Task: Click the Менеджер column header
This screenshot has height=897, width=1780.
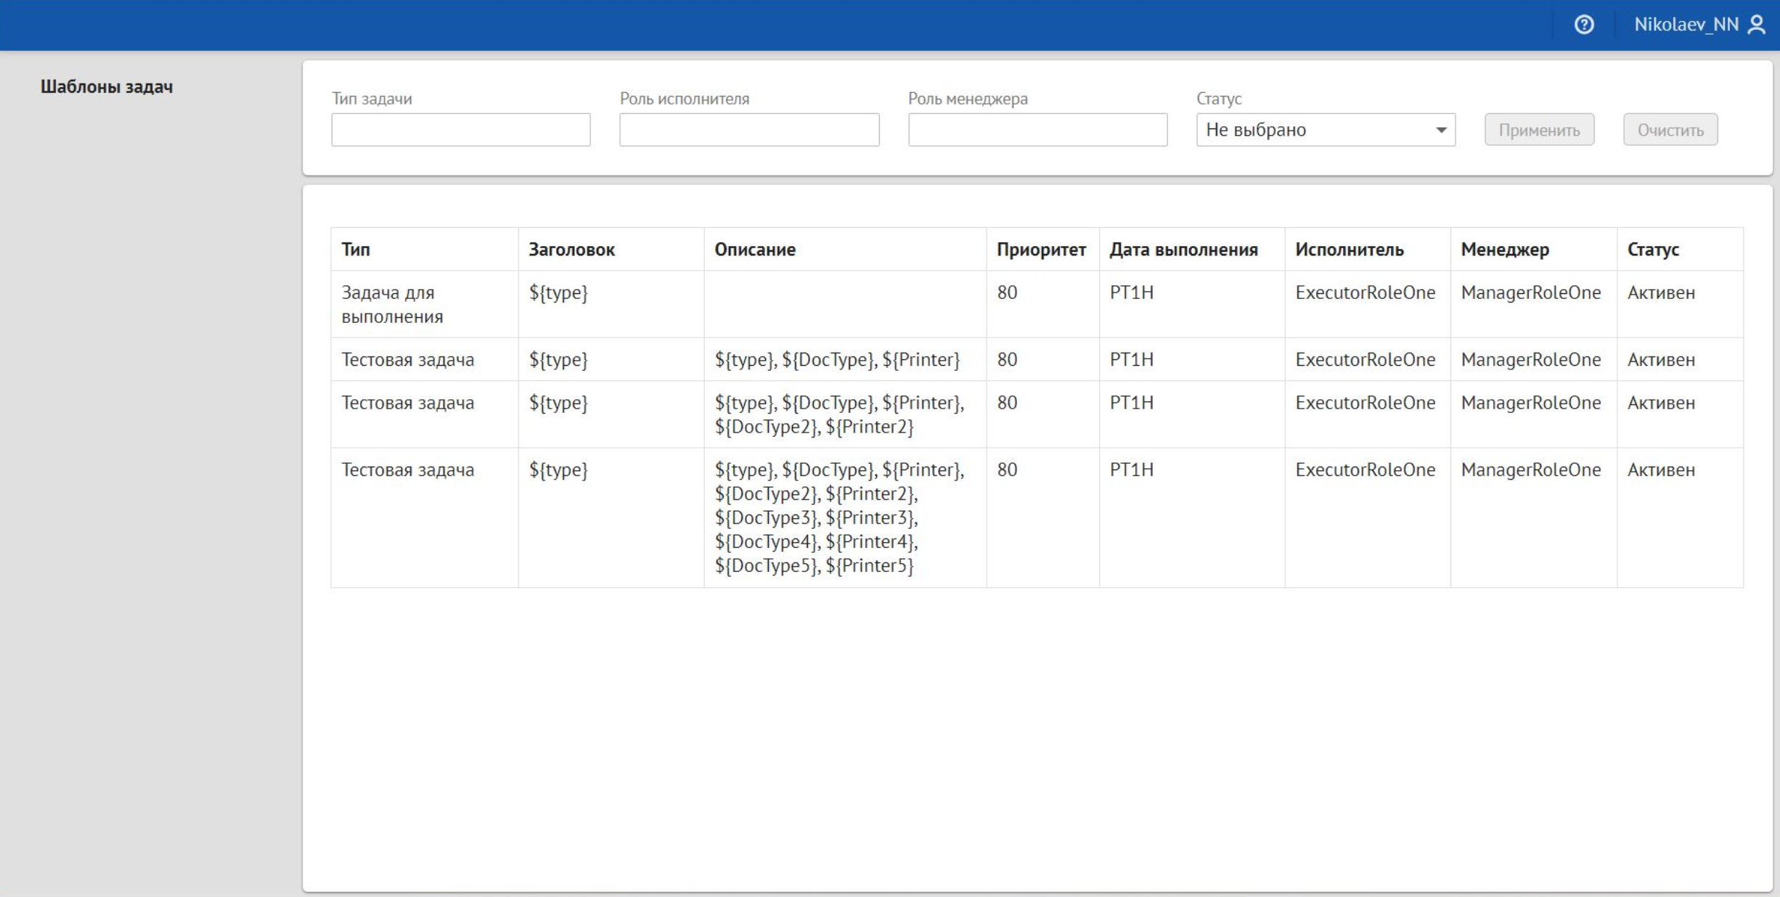Action: 1505,250
